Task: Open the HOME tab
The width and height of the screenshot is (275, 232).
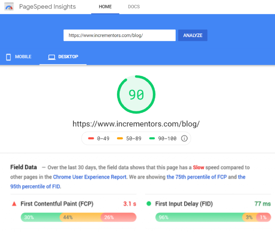Action: [105, 7]
